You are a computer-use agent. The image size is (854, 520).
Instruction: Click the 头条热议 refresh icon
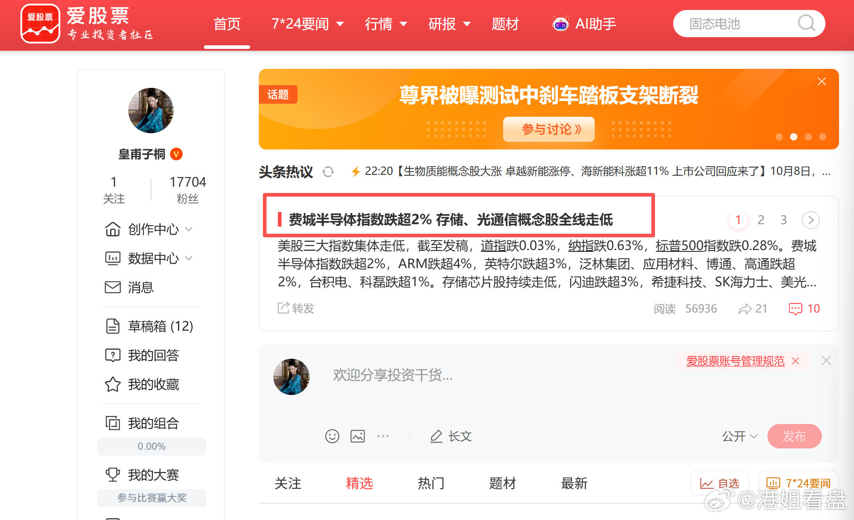328,172
